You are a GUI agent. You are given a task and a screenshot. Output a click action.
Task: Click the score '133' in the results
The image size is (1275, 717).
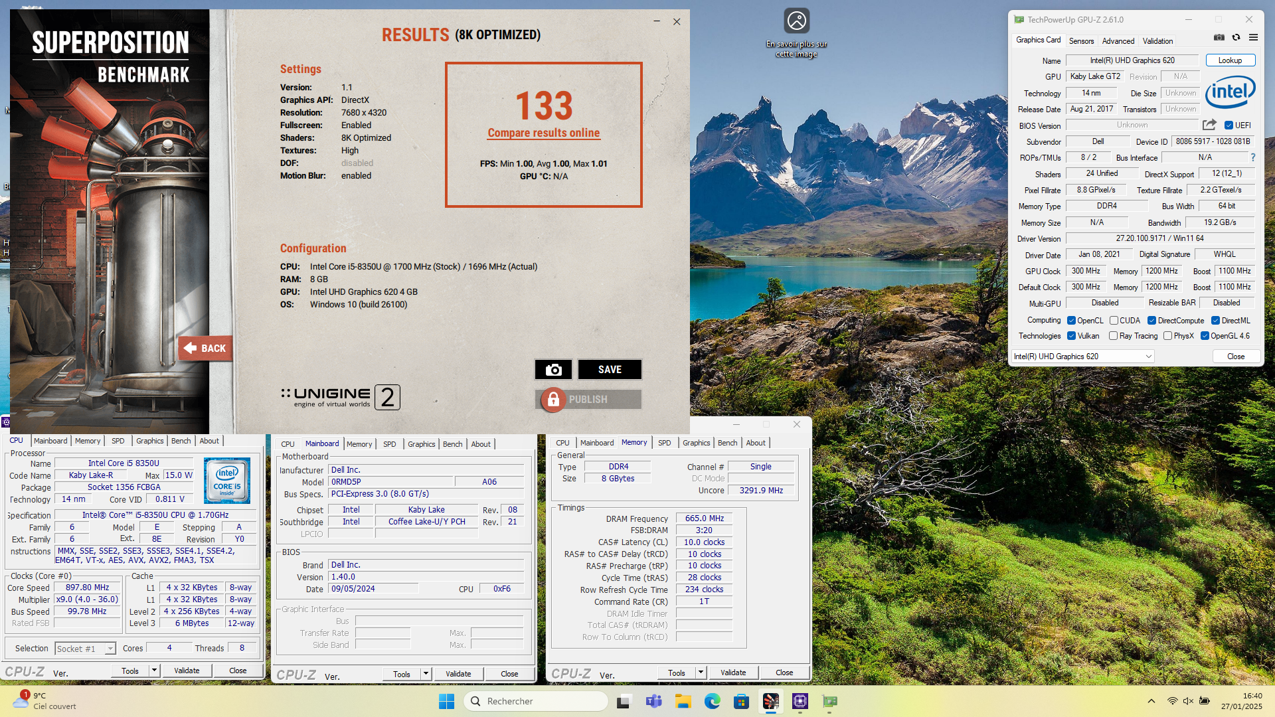tap(544, 106)
